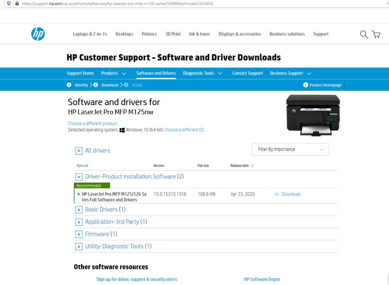Select Software and Drivers tab
The image size is (389, 285).
click(156, 73)
